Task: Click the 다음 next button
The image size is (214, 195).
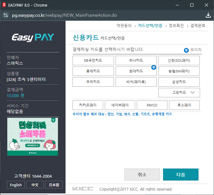Action: click(x=180, y=175)
